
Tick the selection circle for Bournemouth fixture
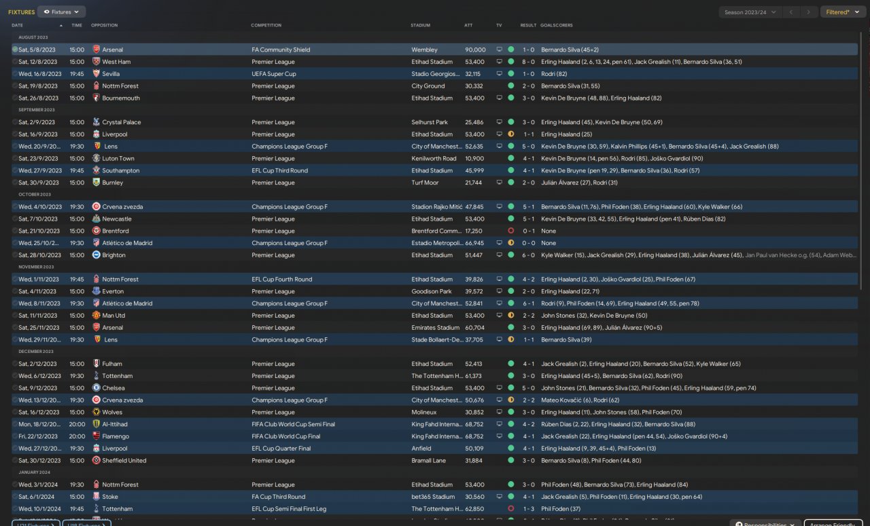(15, 98)
